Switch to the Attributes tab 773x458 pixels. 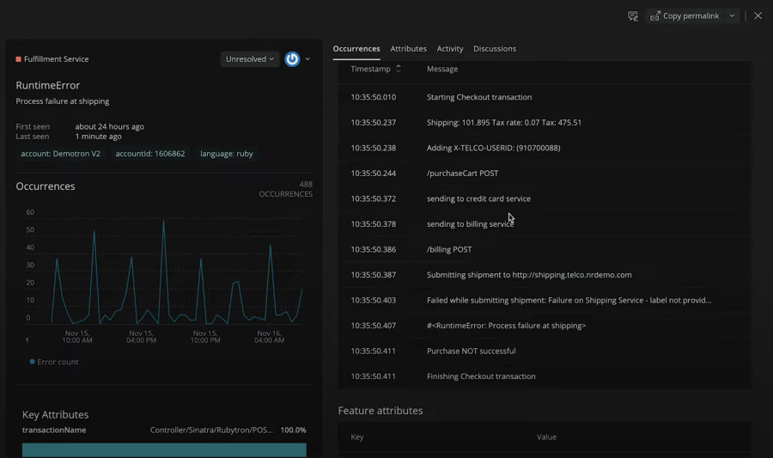tap(408, 49)
